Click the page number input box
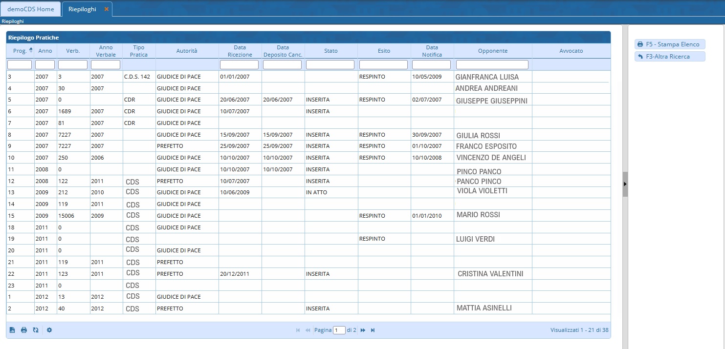This screenshot has width=725, height=349. [x=339, y=330]
